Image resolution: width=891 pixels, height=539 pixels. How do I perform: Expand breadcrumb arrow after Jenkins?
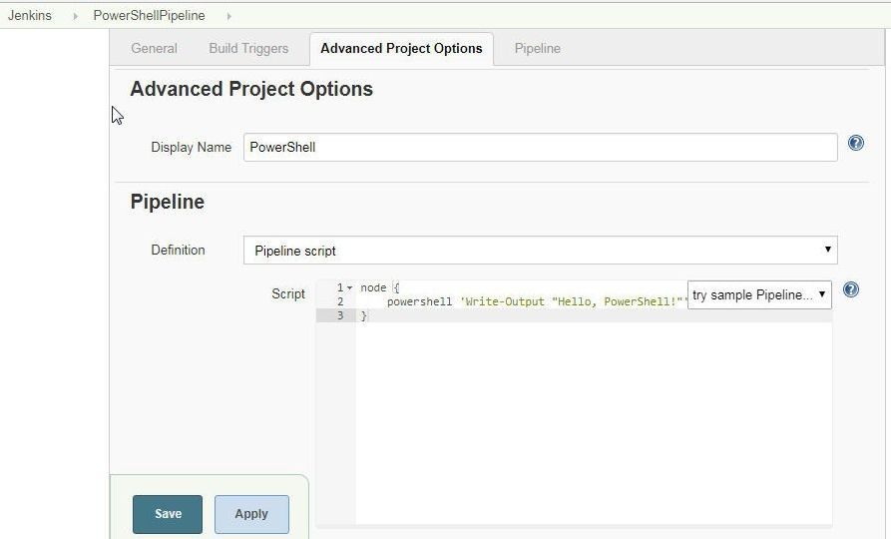(x=75, y=16)
